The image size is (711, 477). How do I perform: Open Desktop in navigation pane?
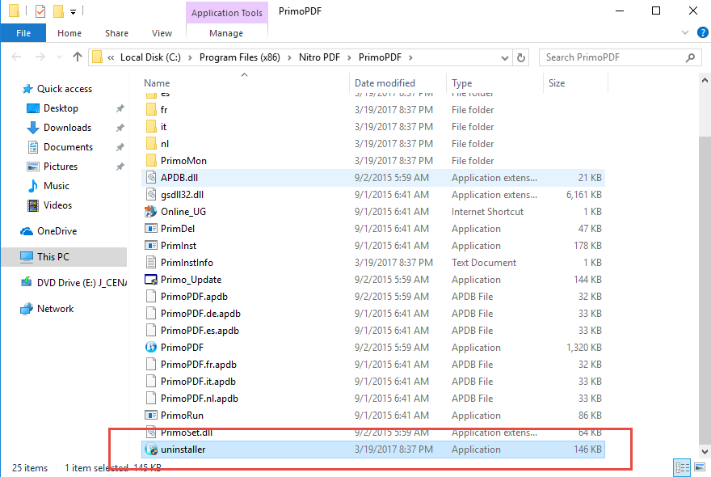(x=61, y=108)
